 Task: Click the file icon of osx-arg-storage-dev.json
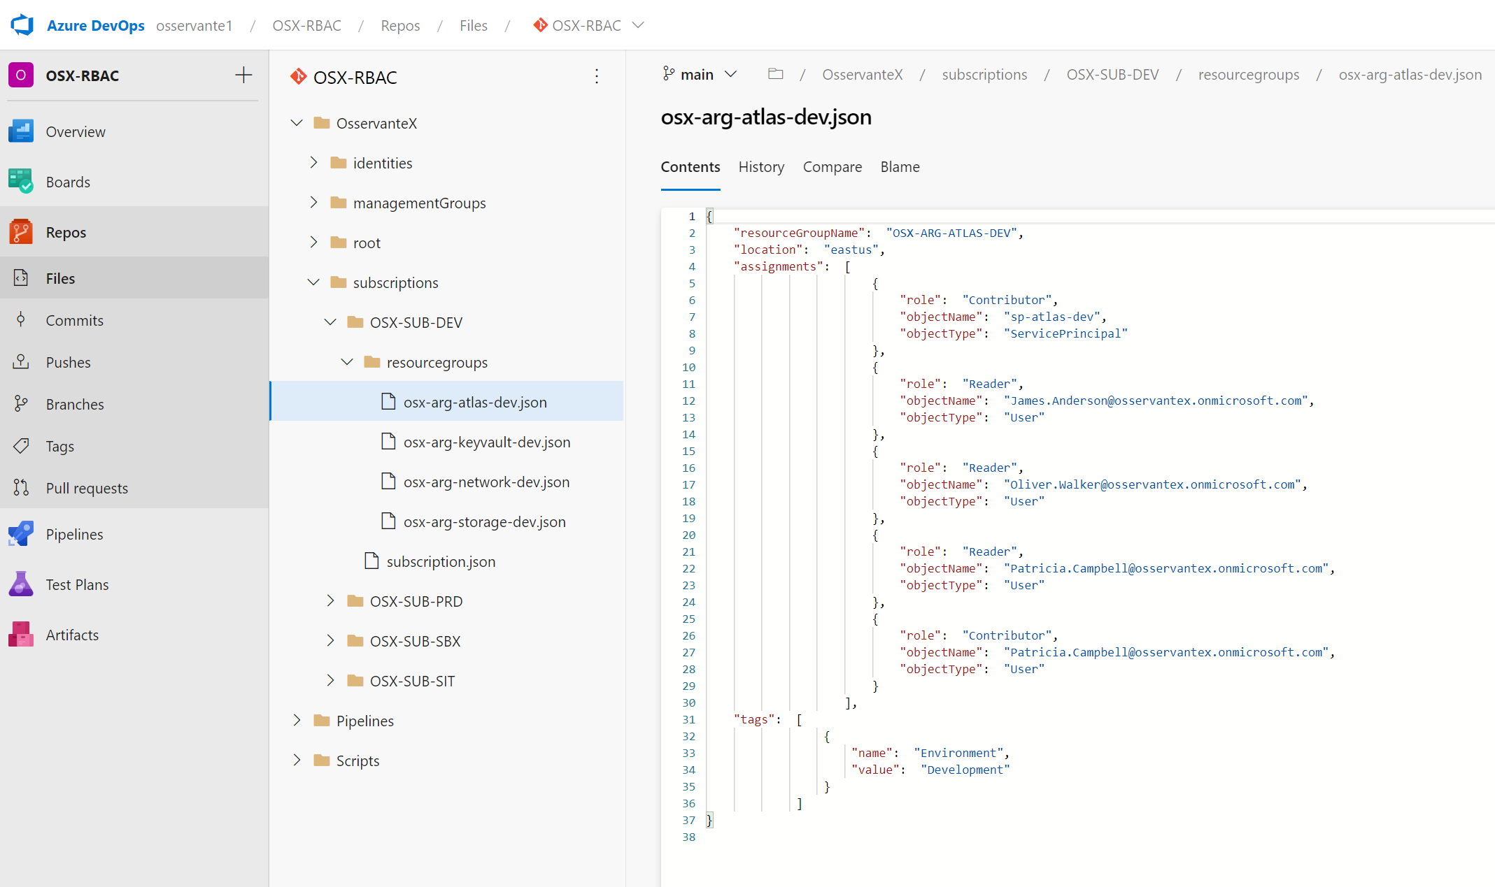tap(388, 521)
